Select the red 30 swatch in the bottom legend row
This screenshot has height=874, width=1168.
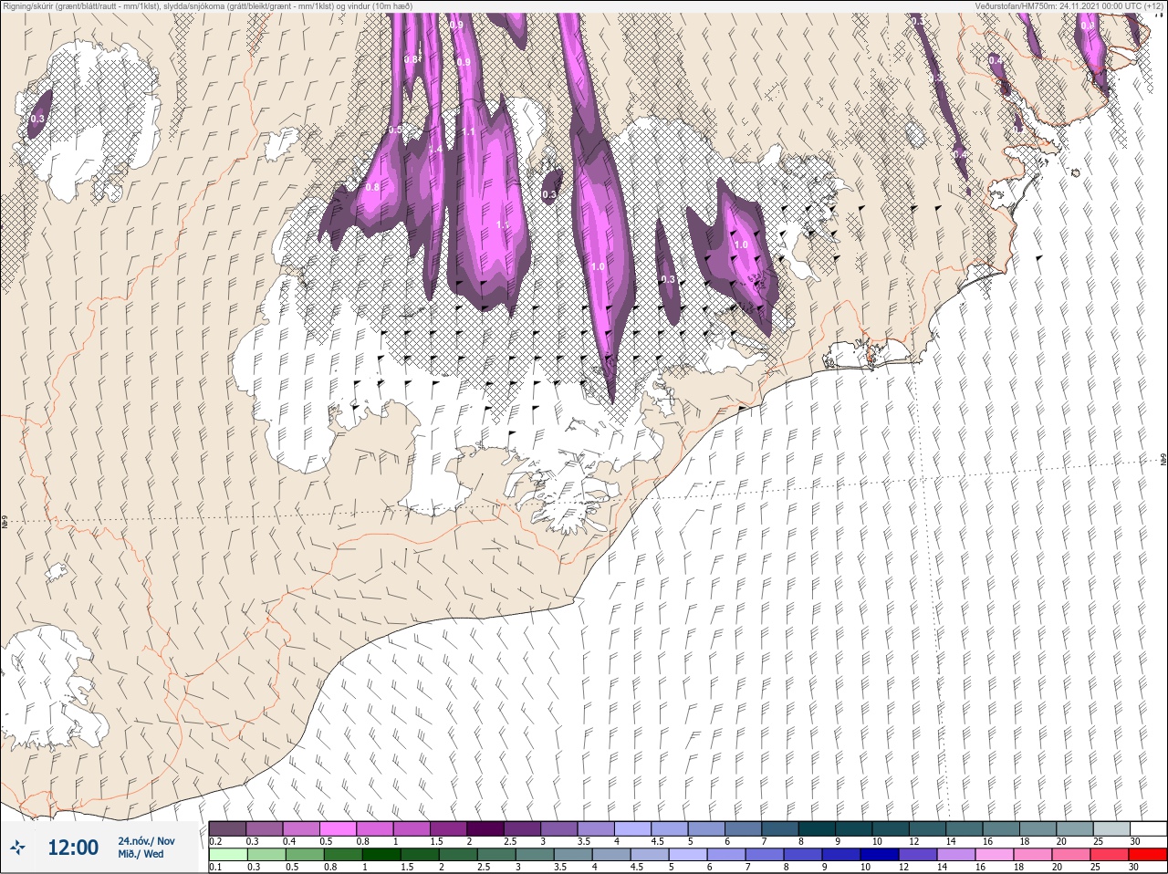(x=1147, y=855)
